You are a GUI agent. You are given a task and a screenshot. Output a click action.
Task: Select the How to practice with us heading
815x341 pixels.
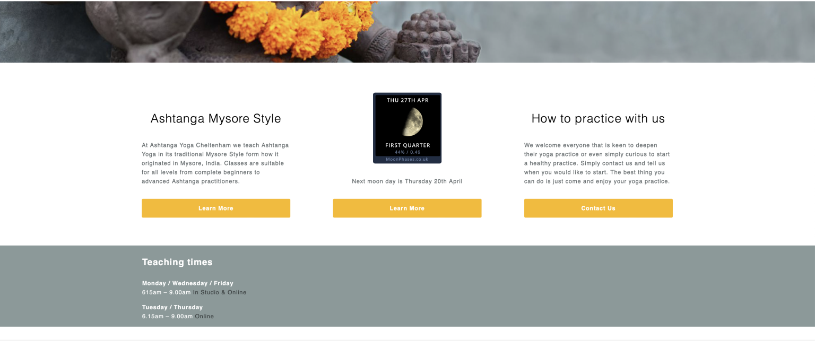coord(598,118)
